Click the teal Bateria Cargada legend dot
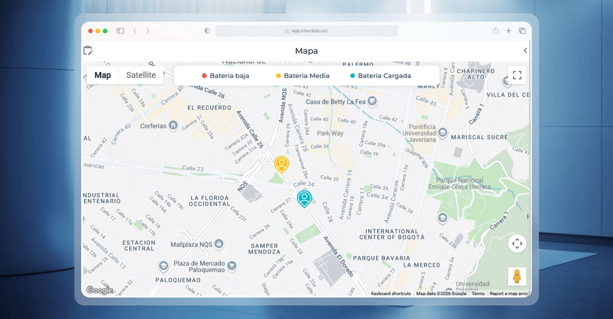This screenshot has width=613, height=319. tap(353, 76)
